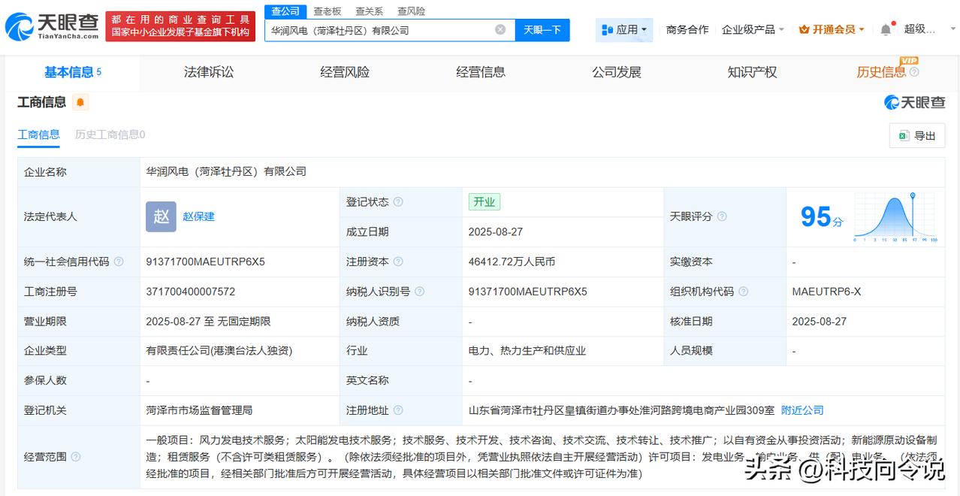Screen dimensions: 960x496
Task: Select registration number 371700400007572
Action: pyautogui.click(x=191, y=292)
